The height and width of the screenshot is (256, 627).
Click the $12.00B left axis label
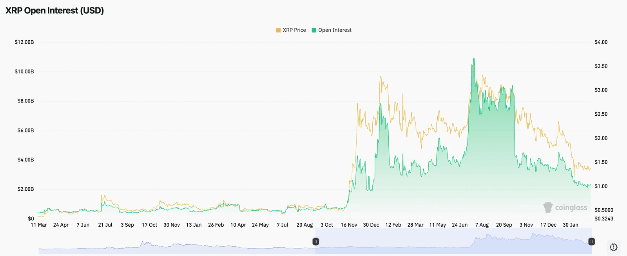tap(24, 42)
